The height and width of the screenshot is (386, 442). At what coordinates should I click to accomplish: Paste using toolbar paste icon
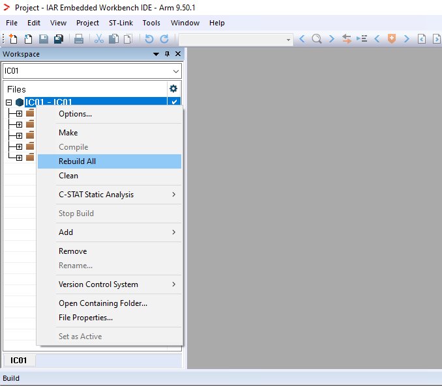(x=128, y=38)
